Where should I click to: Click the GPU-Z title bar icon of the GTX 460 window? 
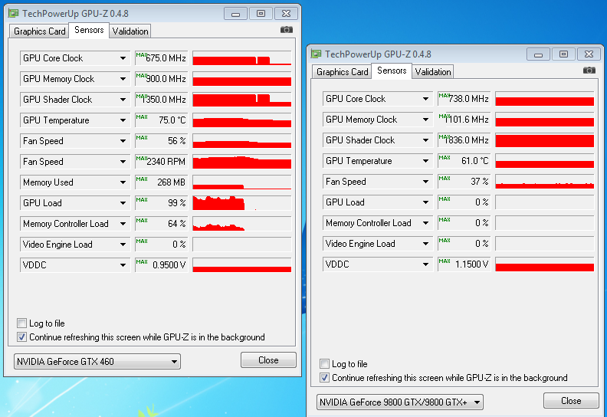pyautogui.click(x=14, y=14)
